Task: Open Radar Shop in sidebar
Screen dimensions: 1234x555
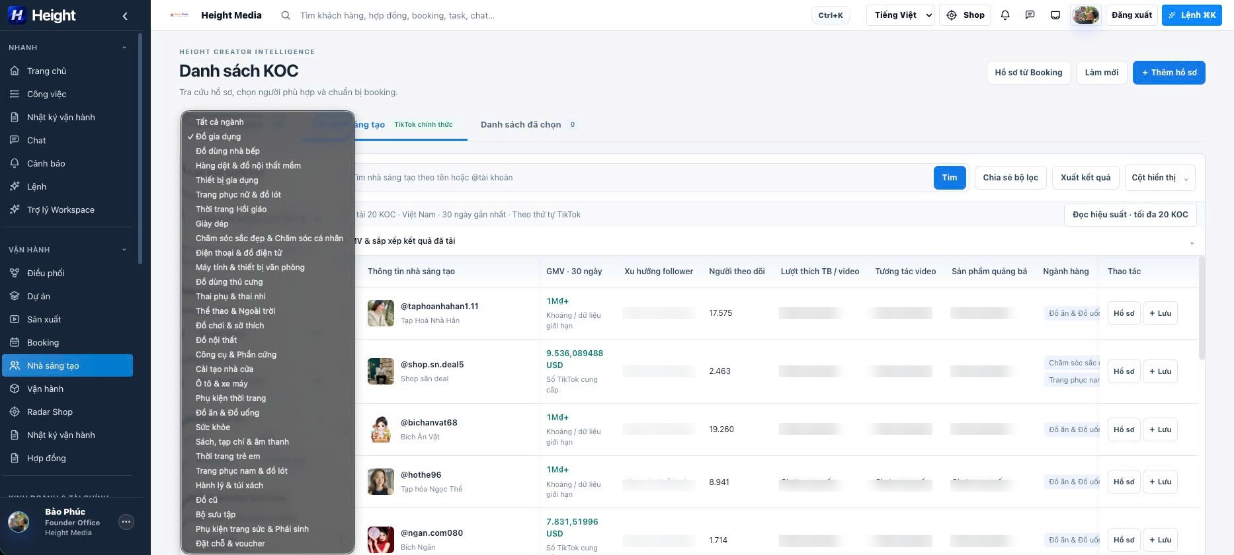Action: click(67, 412)
